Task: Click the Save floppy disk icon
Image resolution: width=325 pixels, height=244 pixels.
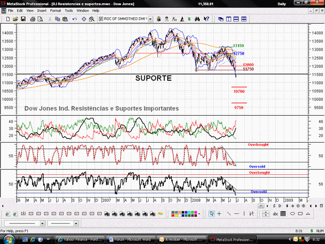Action: pos(23,19)
